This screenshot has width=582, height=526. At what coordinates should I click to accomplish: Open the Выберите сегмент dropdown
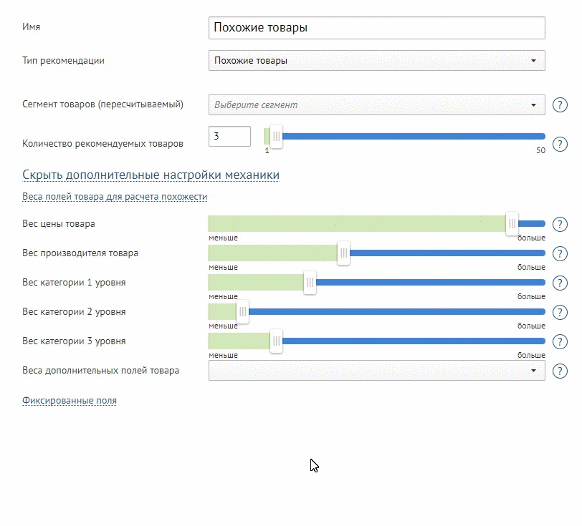click(377, 105)
